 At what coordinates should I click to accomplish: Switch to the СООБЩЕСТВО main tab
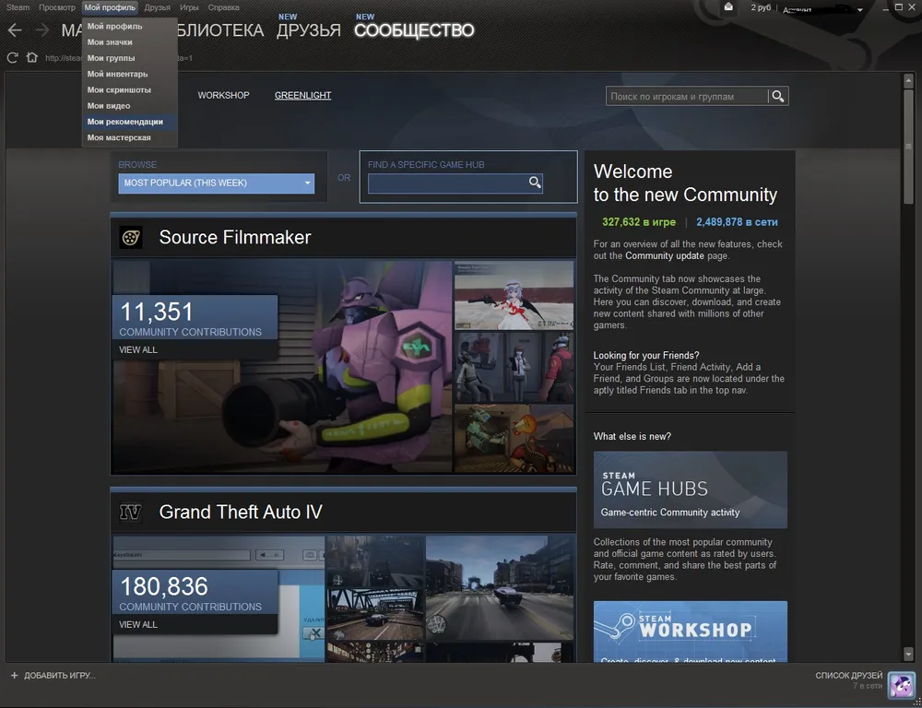414,30
